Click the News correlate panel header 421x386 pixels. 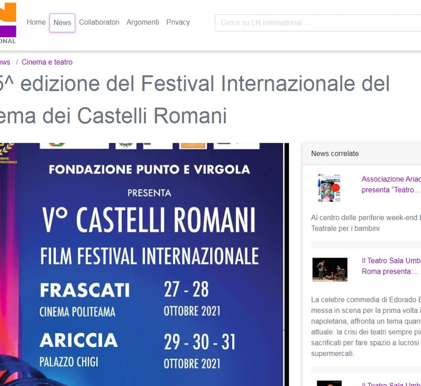(362, 154)
